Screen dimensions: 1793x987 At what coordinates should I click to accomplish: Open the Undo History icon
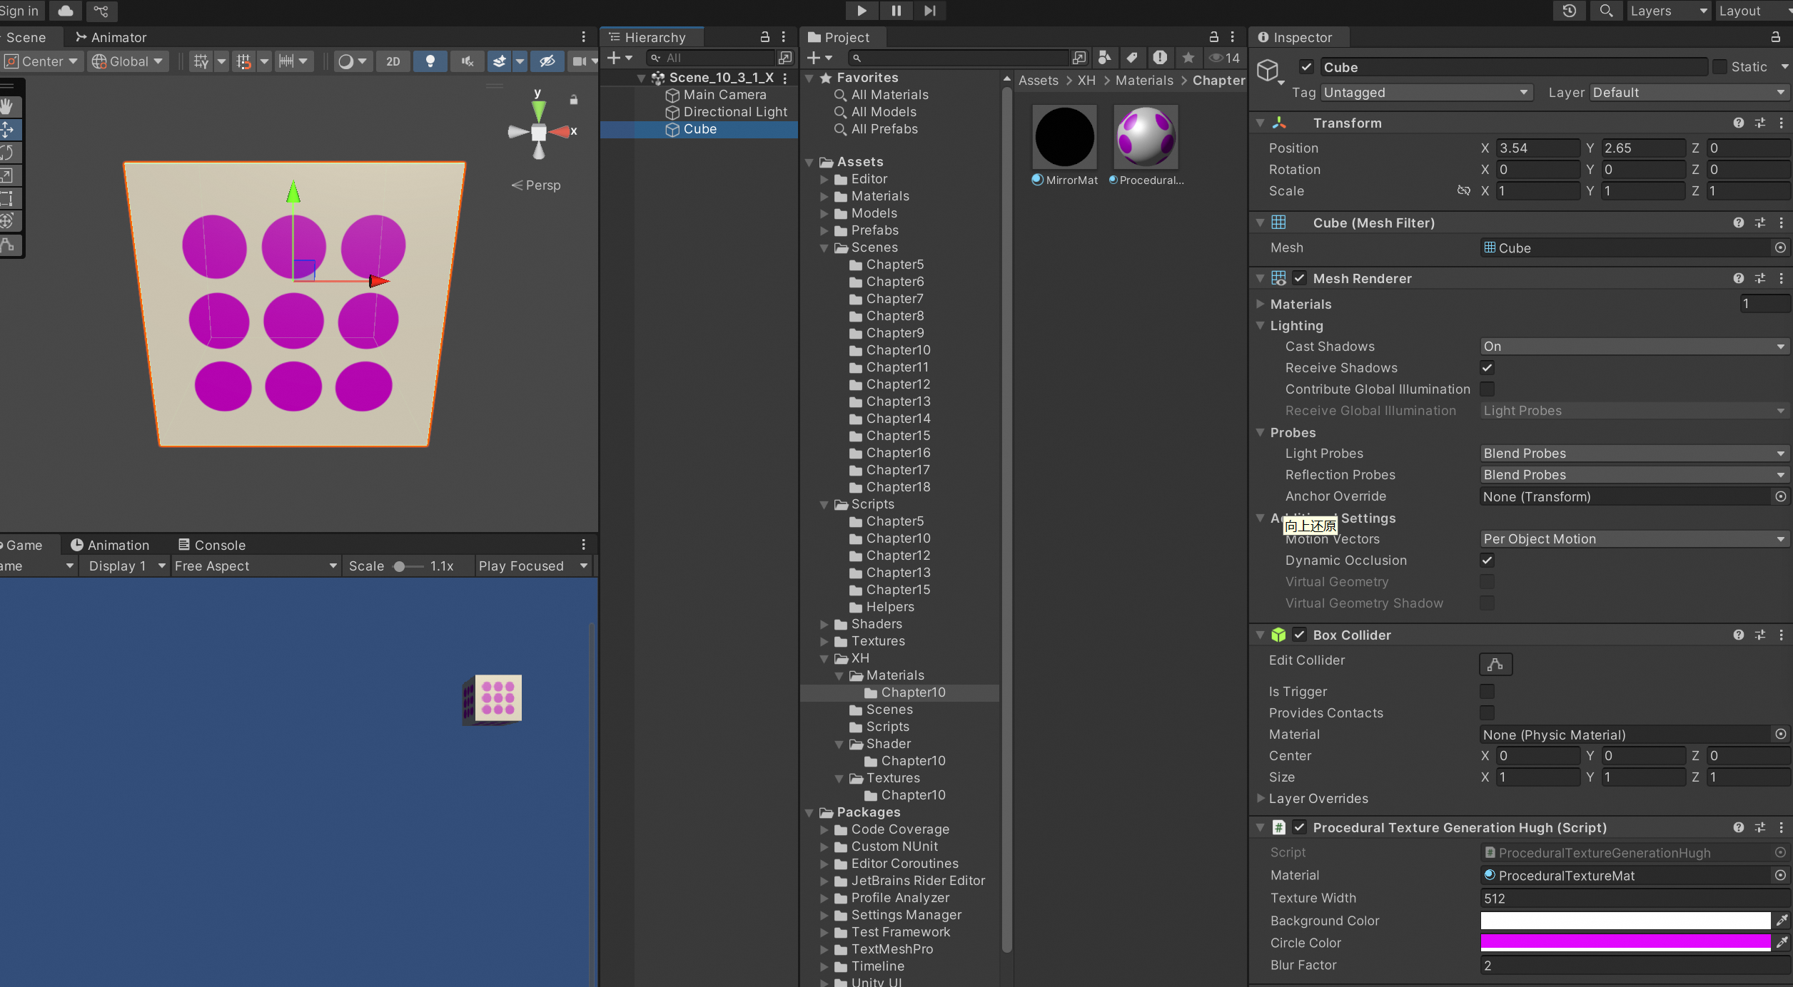tap(1569, 11)
